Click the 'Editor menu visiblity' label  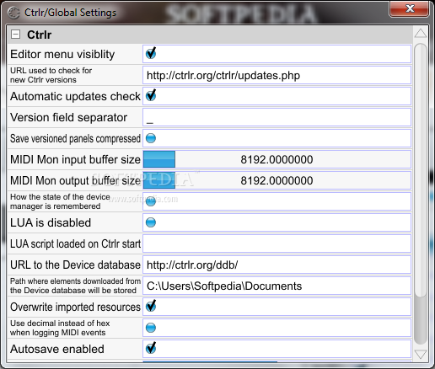tap(62, 54)
